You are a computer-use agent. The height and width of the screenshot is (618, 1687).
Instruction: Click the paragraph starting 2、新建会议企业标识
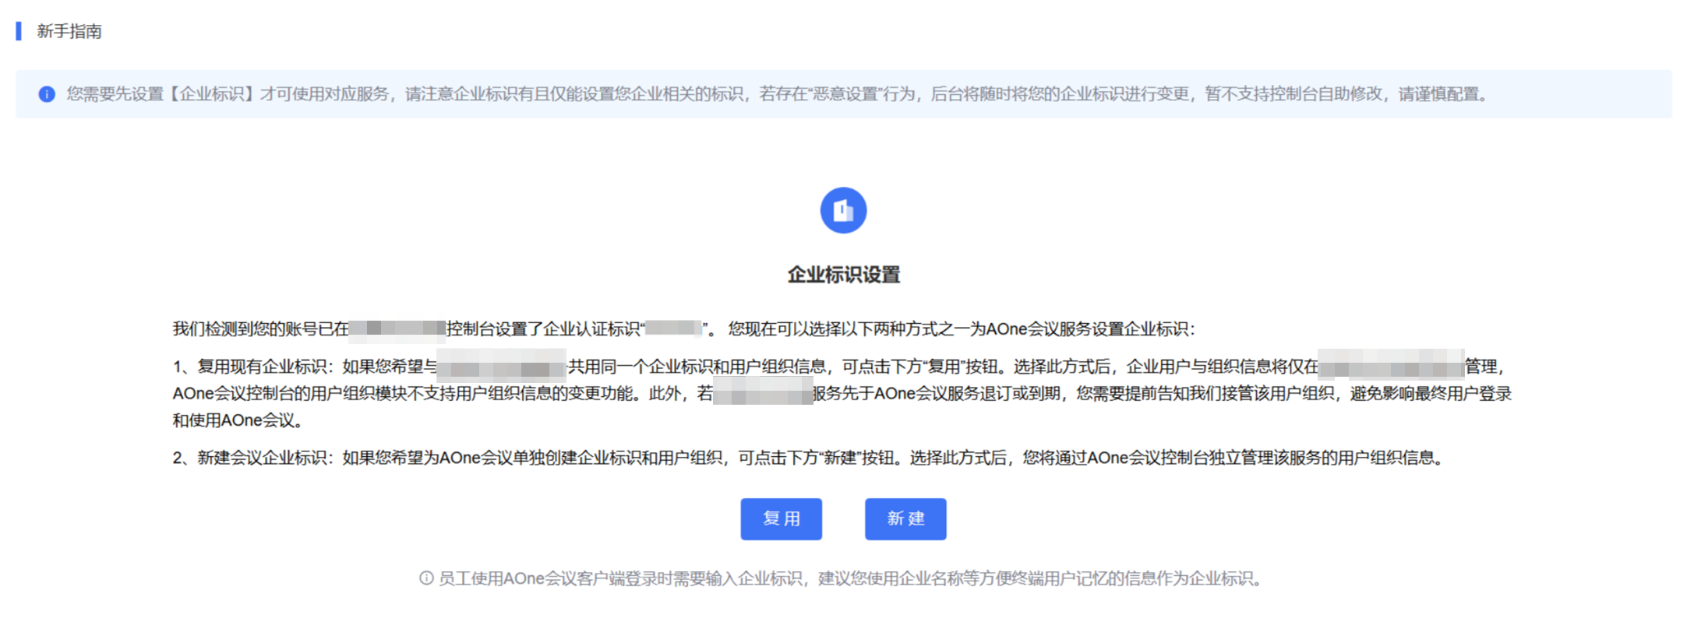(810, 458)
